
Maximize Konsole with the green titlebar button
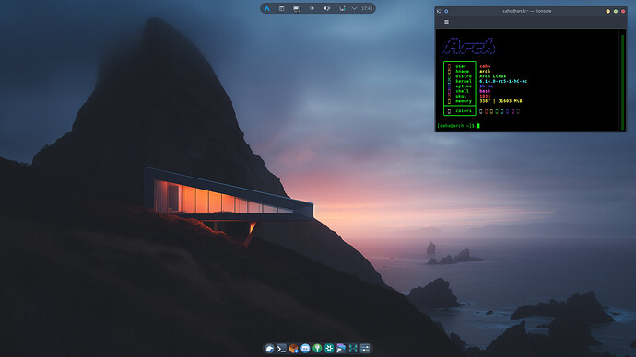[616, 11]
